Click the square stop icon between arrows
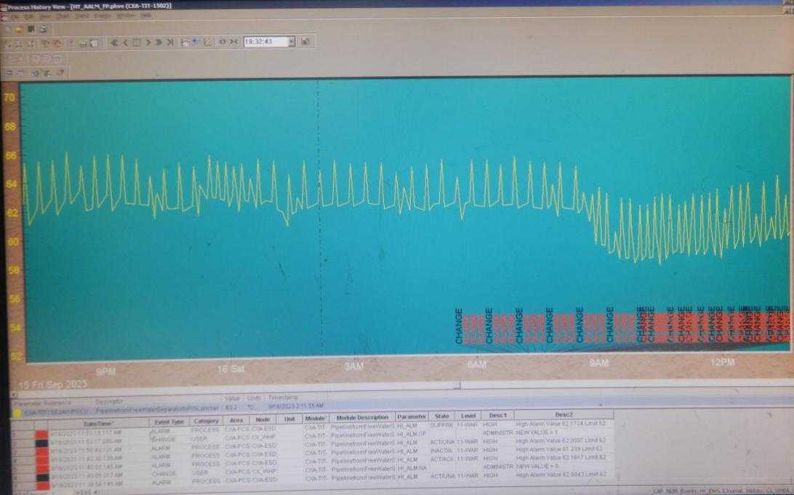794x495 pixels. pyautogui.click(x=136, y=42)
